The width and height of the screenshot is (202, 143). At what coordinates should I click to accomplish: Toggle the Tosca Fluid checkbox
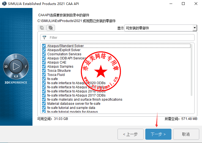click(44, 75)
